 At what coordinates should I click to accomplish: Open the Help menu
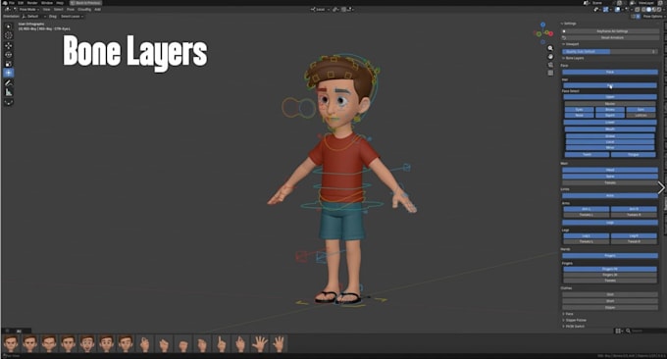(x=60, y=3)
